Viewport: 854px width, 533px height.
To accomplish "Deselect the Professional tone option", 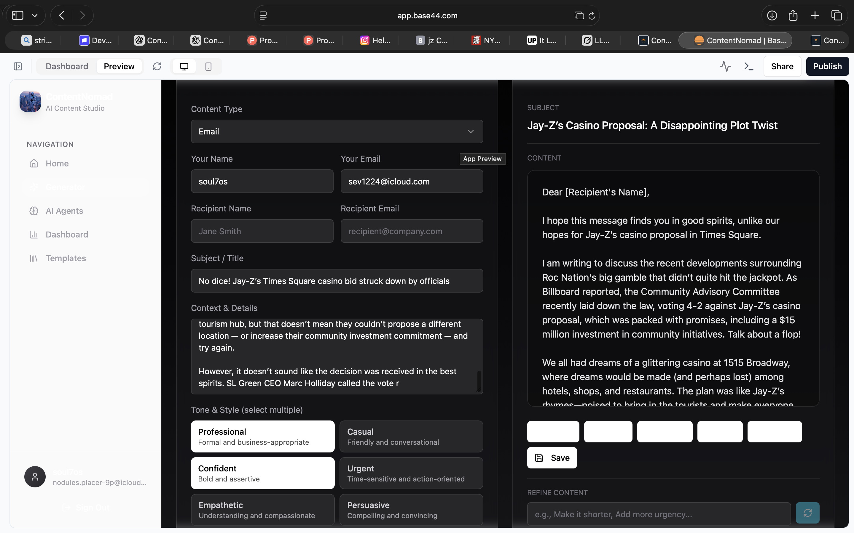I will [262, 436].
